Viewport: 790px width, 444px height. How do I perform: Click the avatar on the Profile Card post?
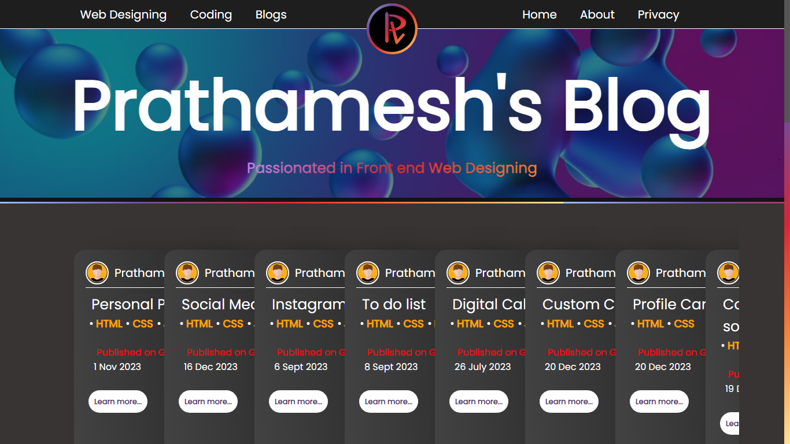coord(638,273)
